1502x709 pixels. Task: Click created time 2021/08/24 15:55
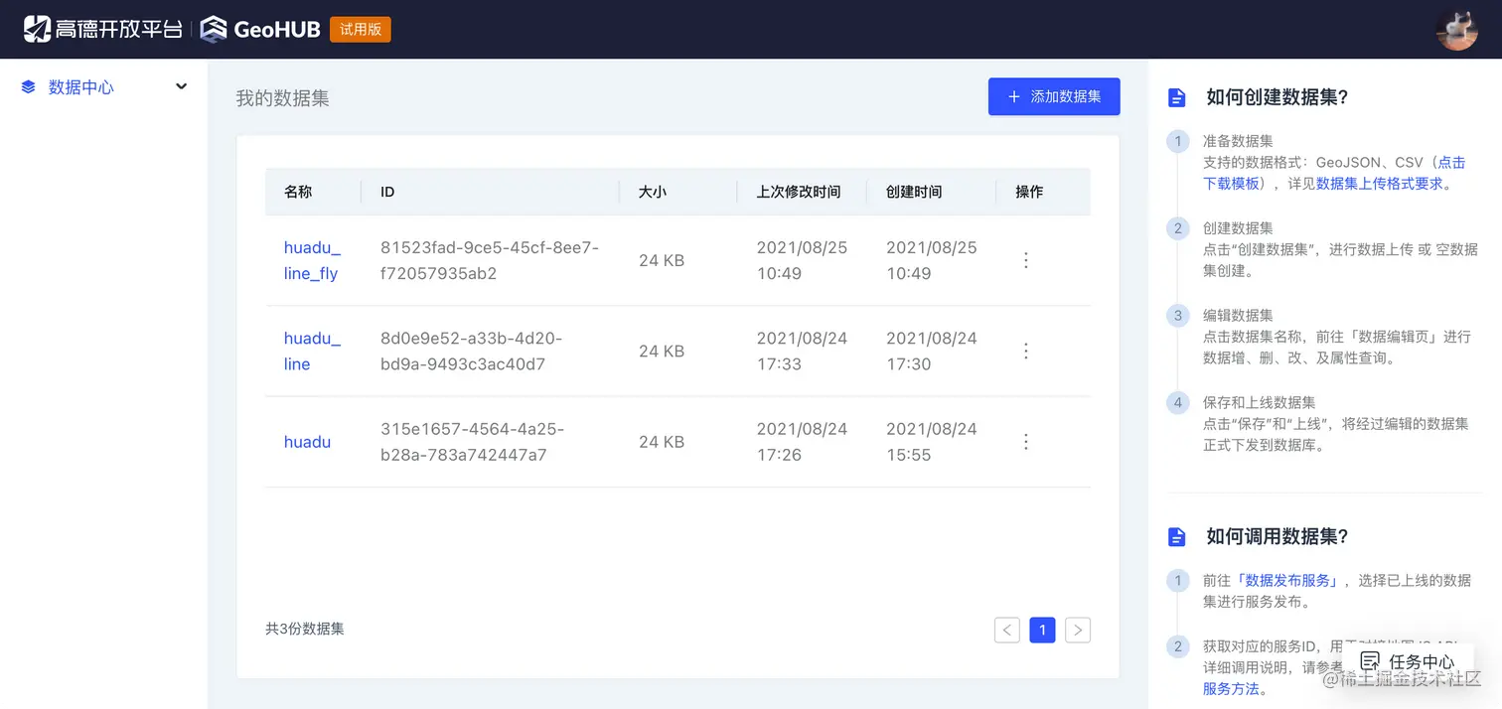(x=932, y=442)
